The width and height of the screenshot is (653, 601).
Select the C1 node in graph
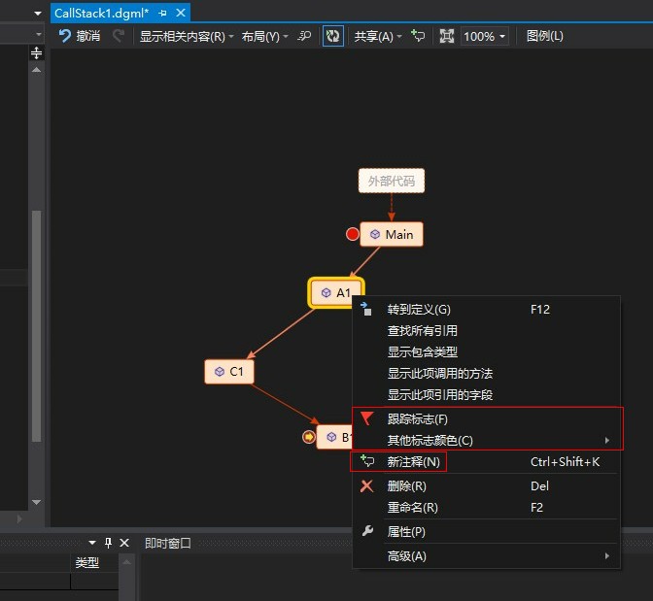pyautogui.click(x=229, y=371)
